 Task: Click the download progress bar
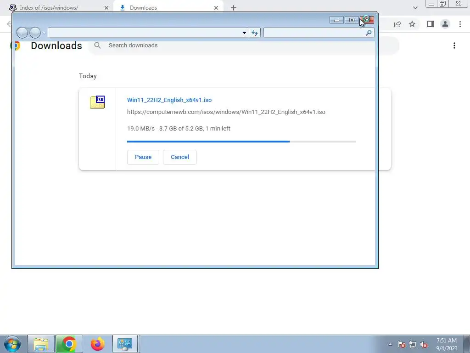tap(241, 142)
